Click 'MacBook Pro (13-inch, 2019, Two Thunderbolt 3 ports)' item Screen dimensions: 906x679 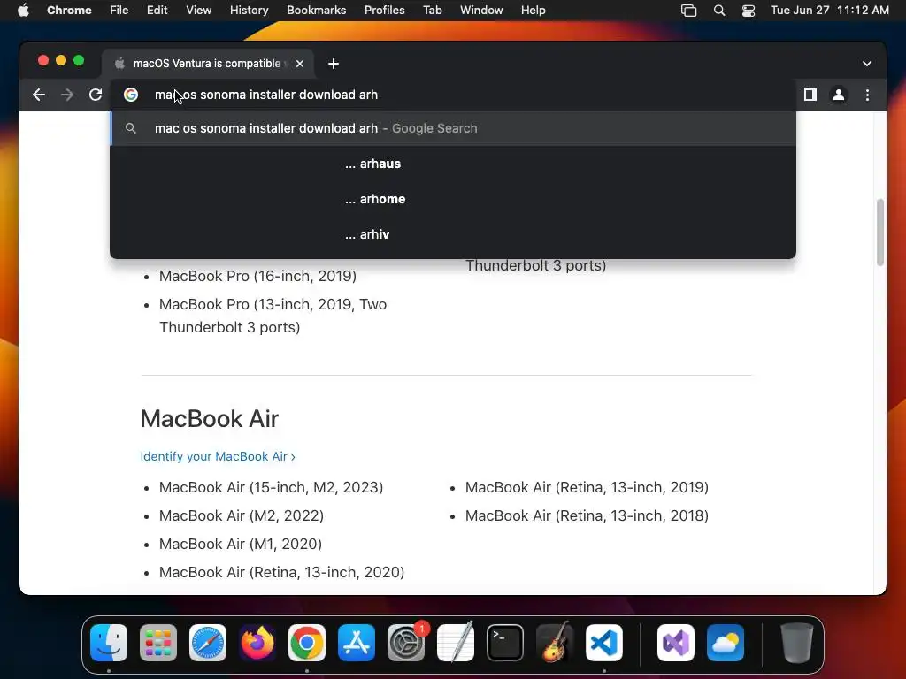coord(273,316)
